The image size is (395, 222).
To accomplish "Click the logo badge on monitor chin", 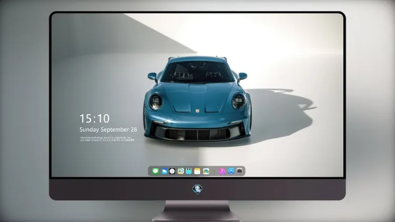I will [197, 189].
